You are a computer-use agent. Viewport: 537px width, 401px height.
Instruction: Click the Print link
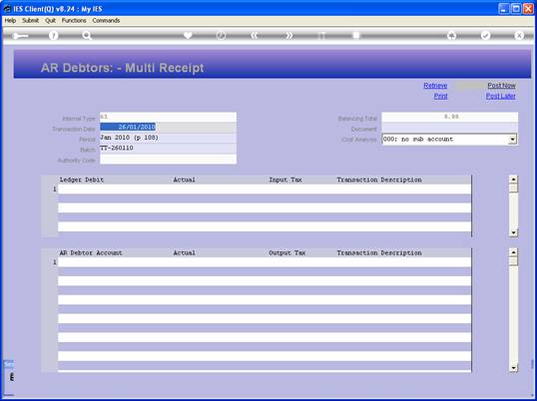click(440, 96)
